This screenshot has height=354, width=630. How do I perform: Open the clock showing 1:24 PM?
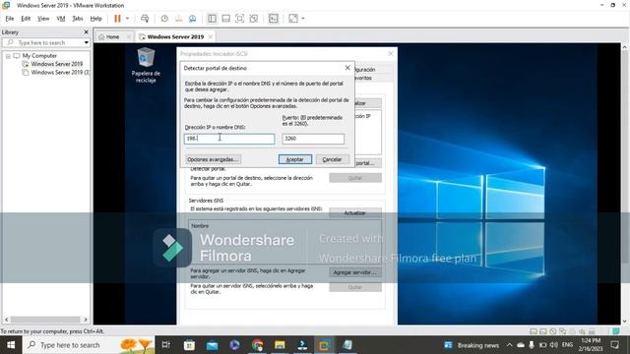(591, 345)
